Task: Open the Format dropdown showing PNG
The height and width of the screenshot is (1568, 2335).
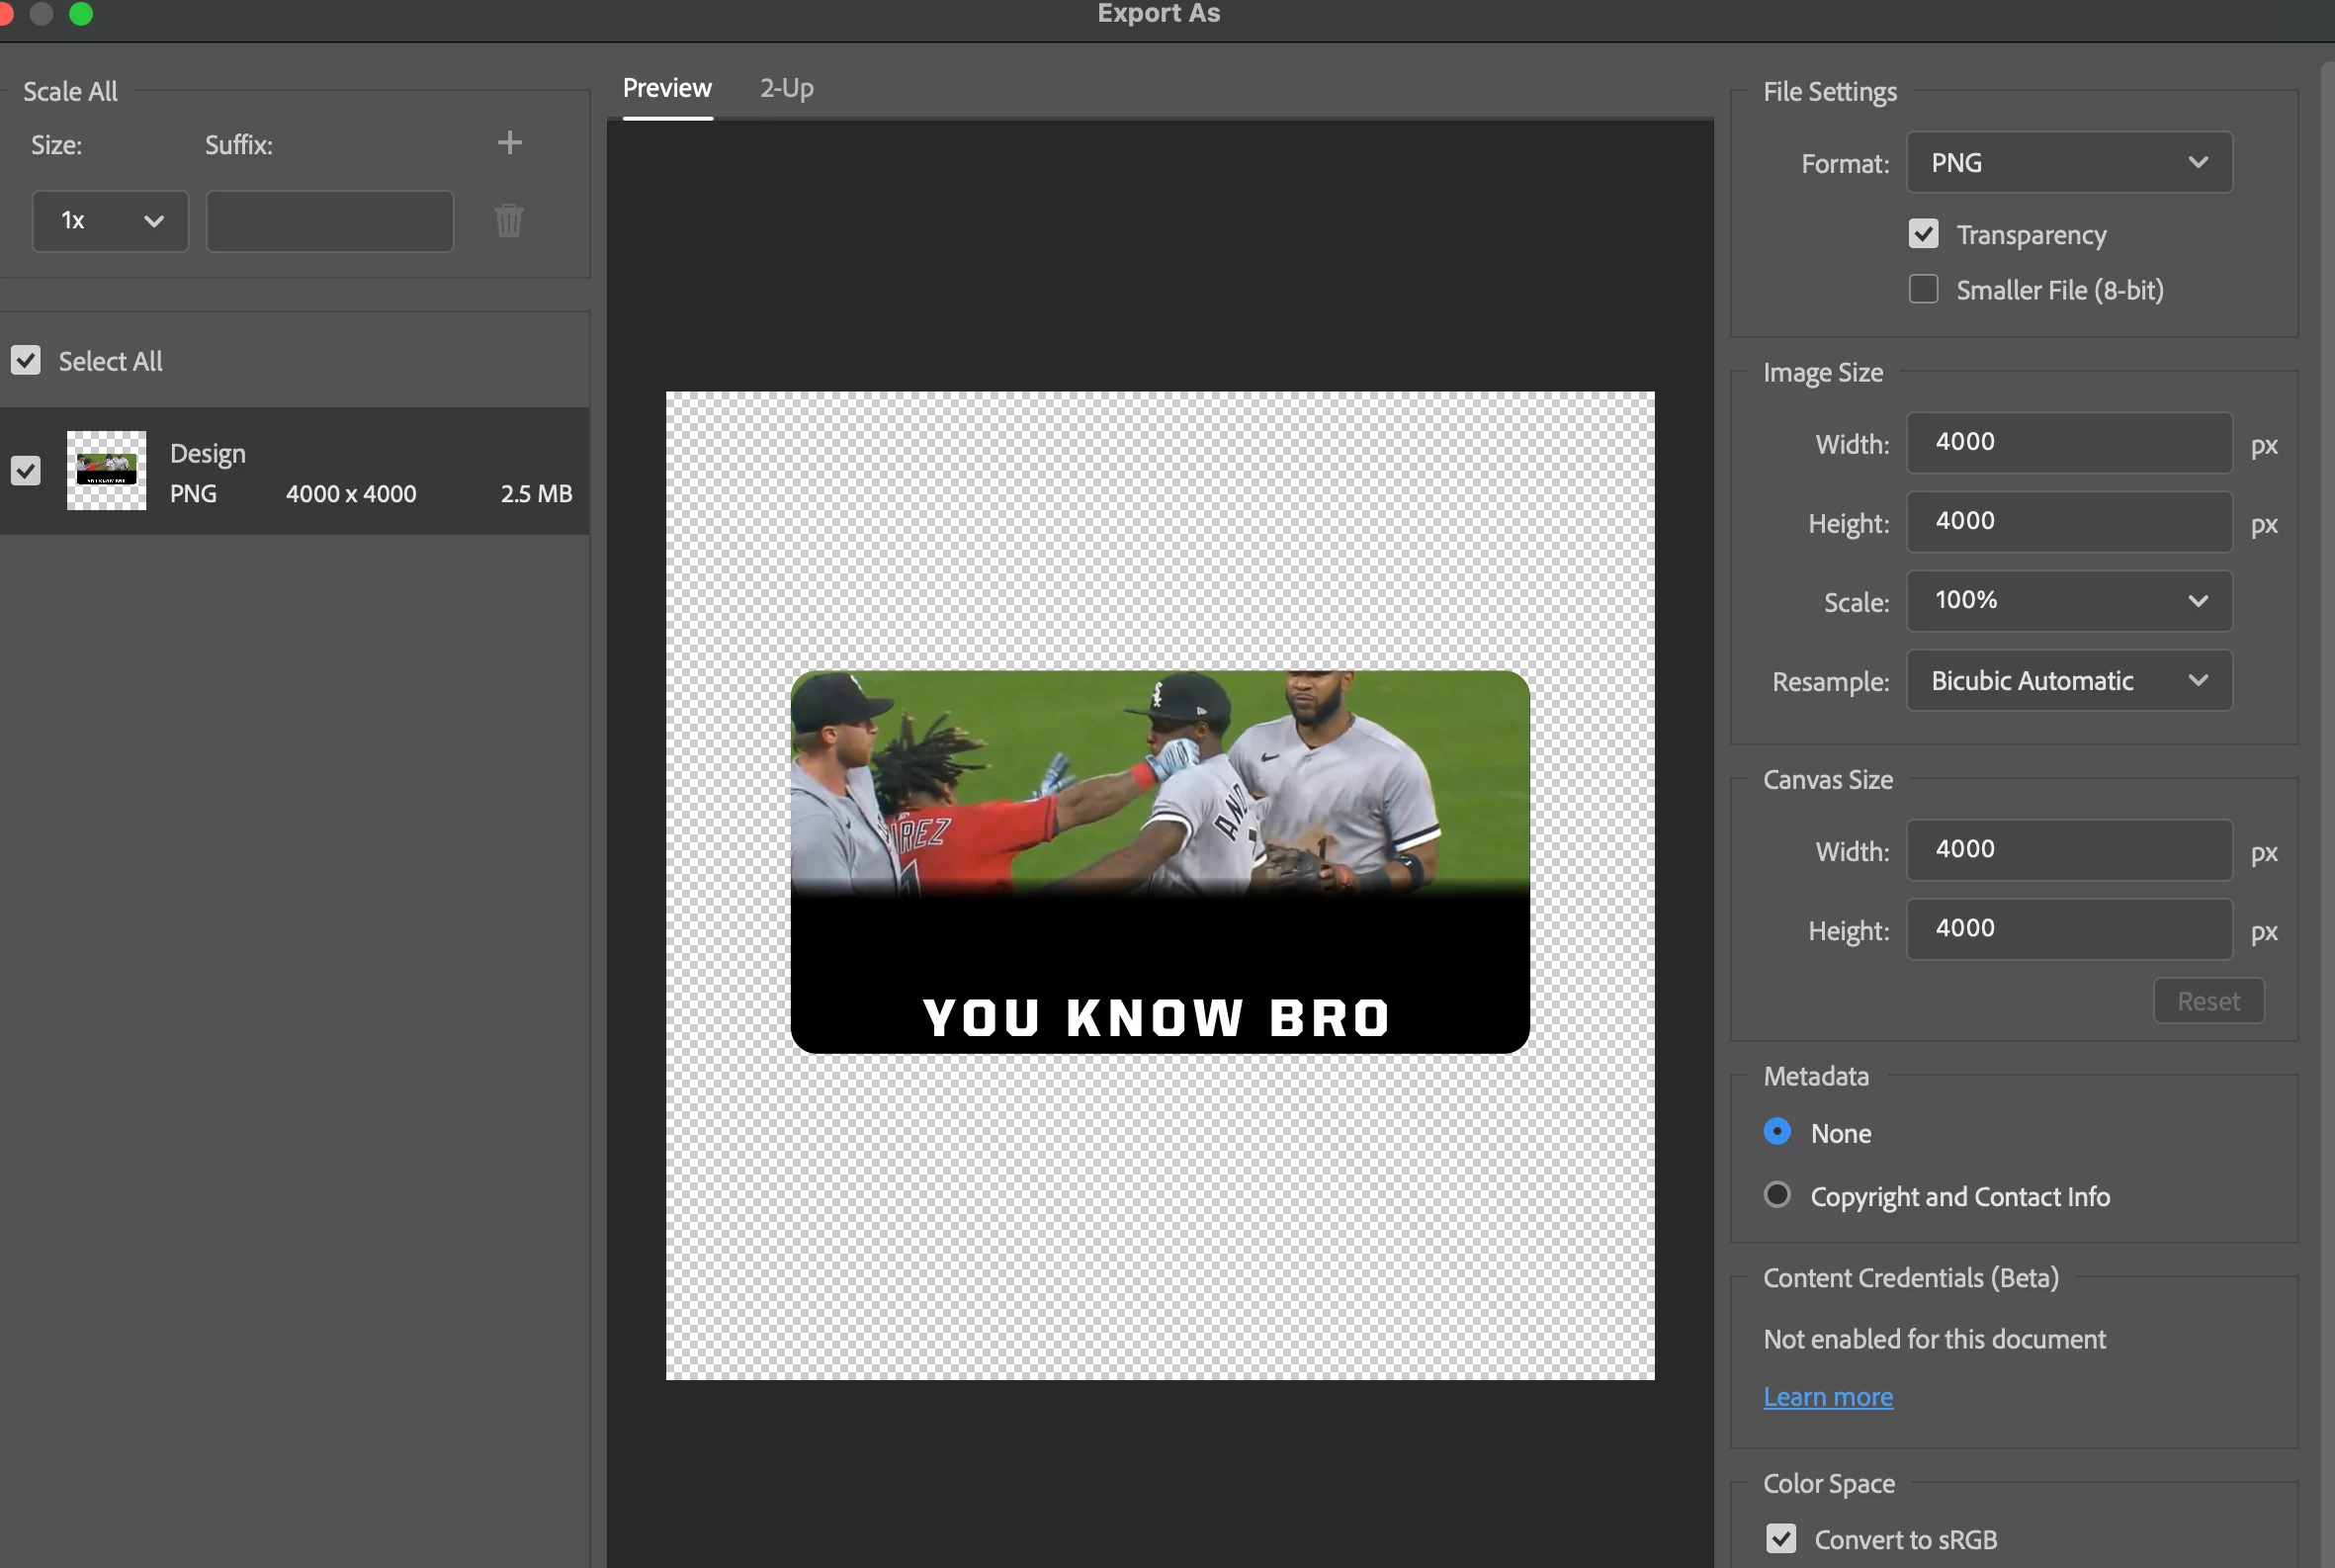Action: [x=2068, y=162]
